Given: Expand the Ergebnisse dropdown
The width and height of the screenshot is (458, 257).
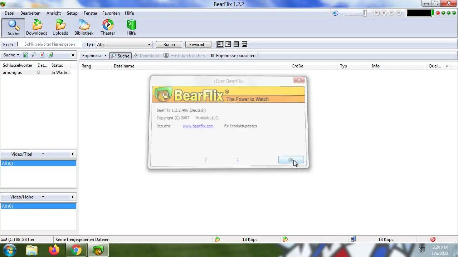Looking at the screenshot, I should click(x=94, y=56).
